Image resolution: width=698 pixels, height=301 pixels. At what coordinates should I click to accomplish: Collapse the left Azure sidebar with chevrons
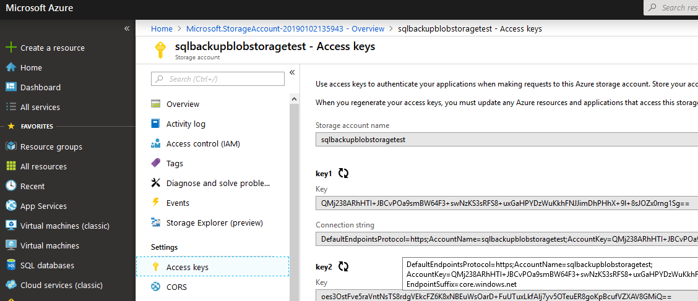click(127, 28)
